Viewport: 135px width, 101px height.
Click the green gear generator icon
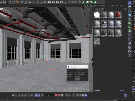pyautogui.click(x=130, y=23)
